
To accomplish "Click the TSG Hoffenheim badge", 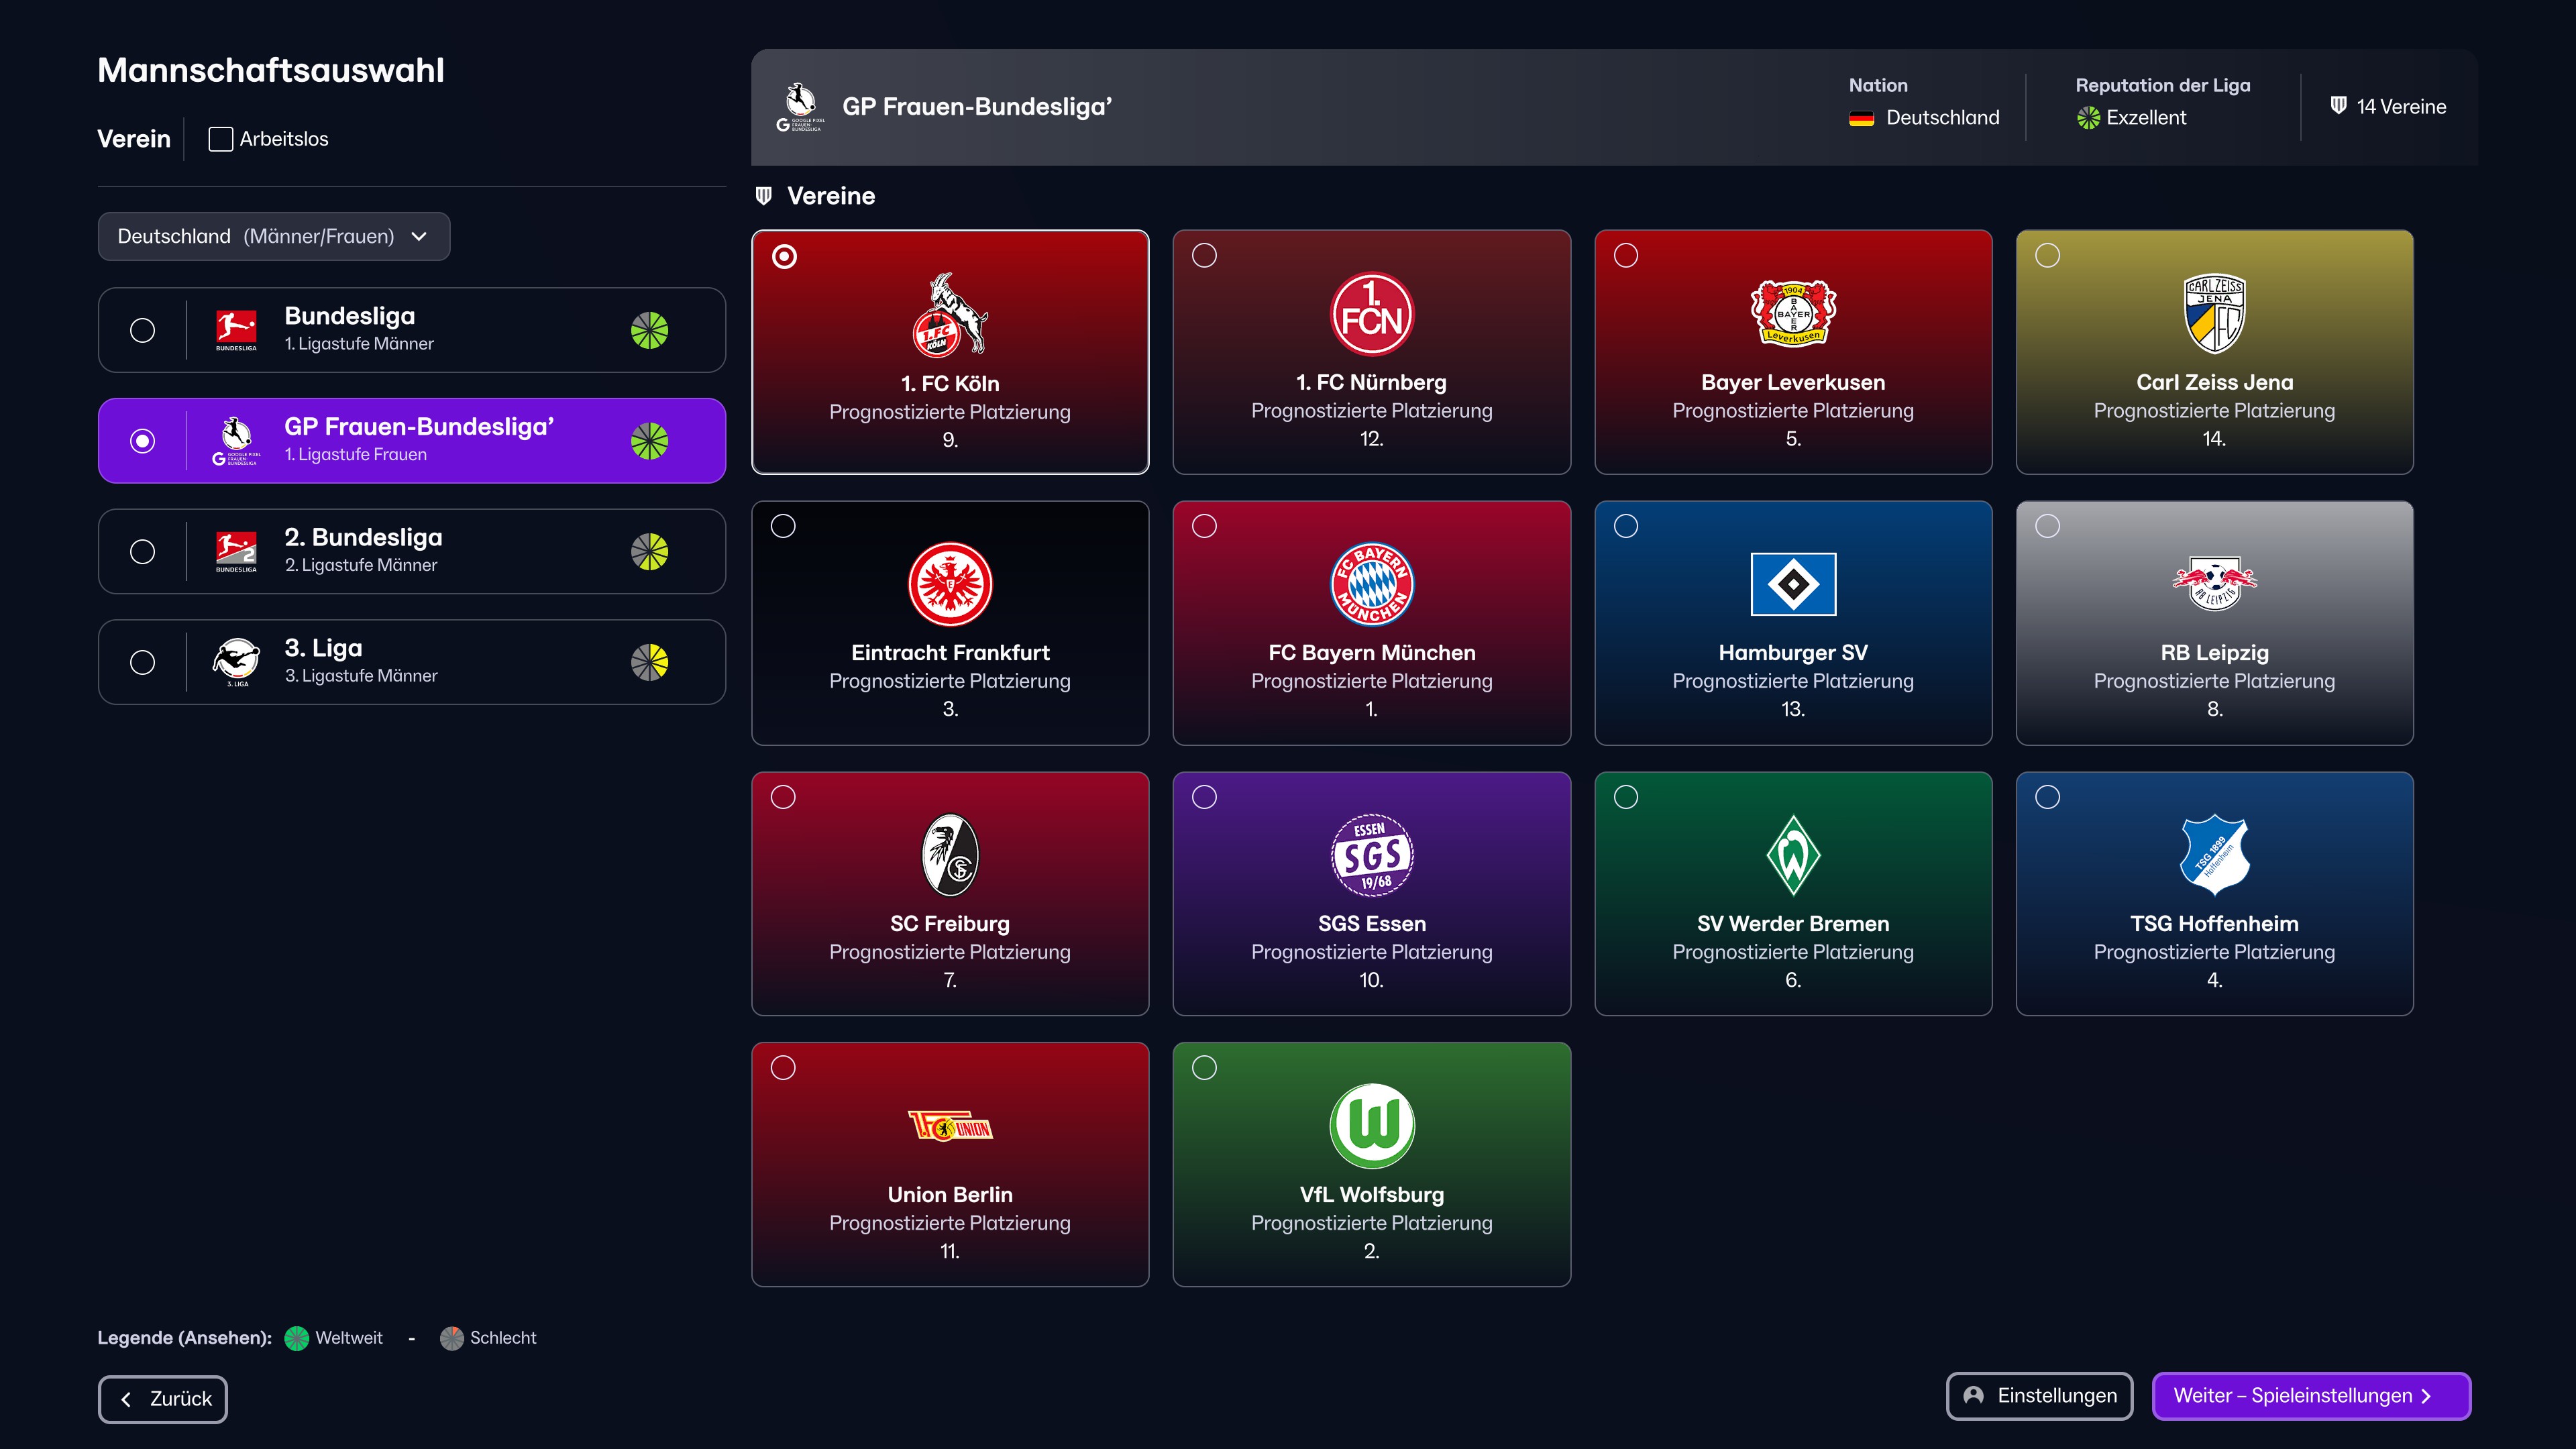I will (2214, 855).
